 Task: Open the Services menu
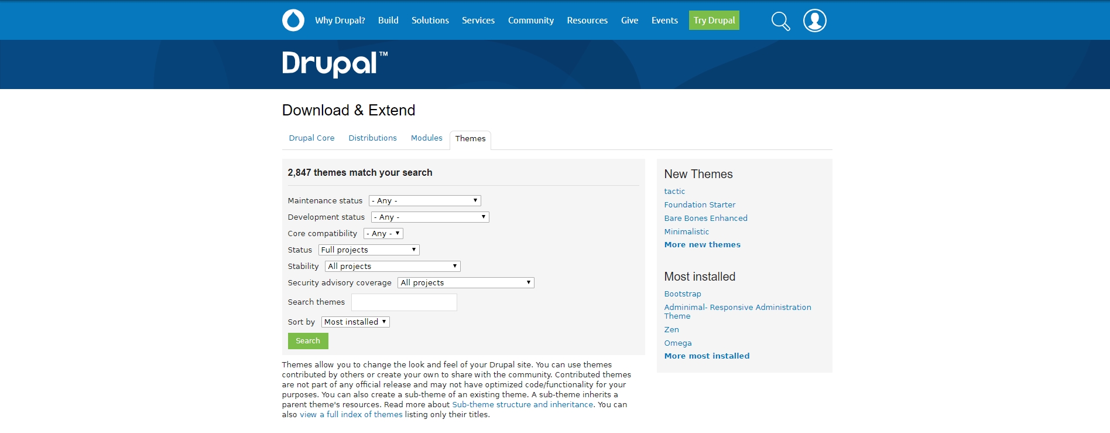pyautogui.click(x=478, y=21)
